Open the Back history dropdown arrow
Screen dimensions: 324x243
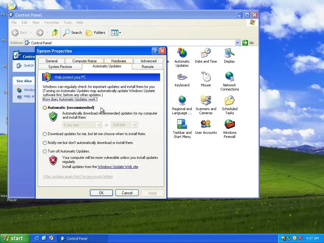point(31,33)
